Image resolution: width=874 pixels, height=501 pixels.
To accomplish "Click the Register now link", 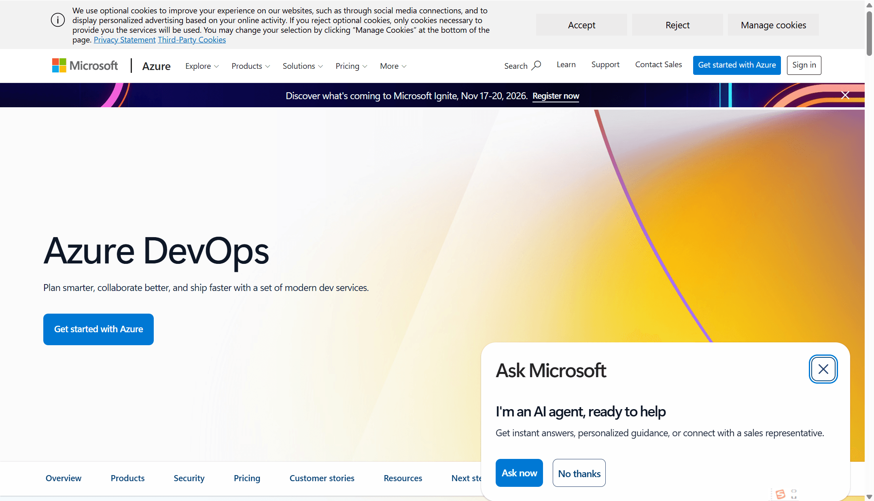I will (x=556, y=96).
